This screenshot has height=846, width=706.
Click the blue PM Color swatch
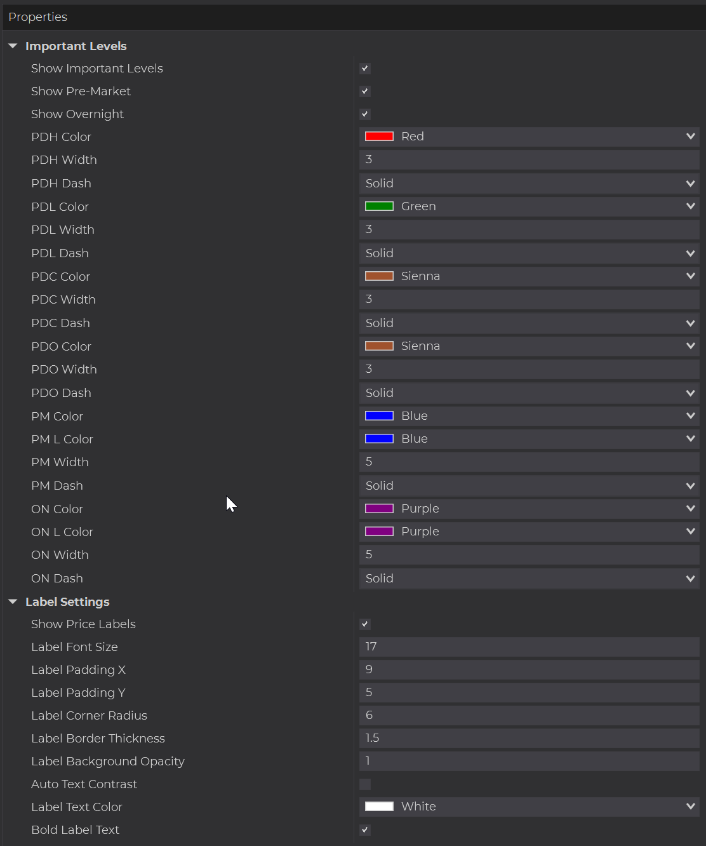pos(379,416)
